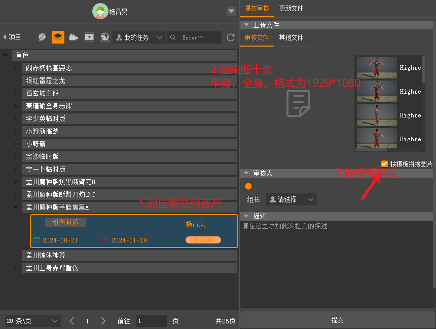Screen dimensions: 436x329
Task: Select third side-view Highre thumbnail
Action: [377, 115]
